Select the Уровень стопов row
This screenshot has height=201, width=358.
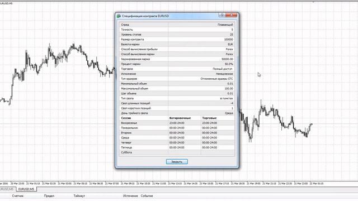[177, 35]
